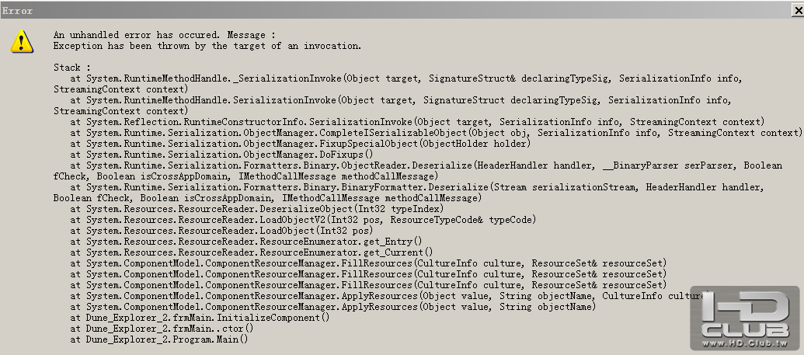Click the yellow warning triangle icon
This screenshot has height=355, width=804.
point(22,41)
